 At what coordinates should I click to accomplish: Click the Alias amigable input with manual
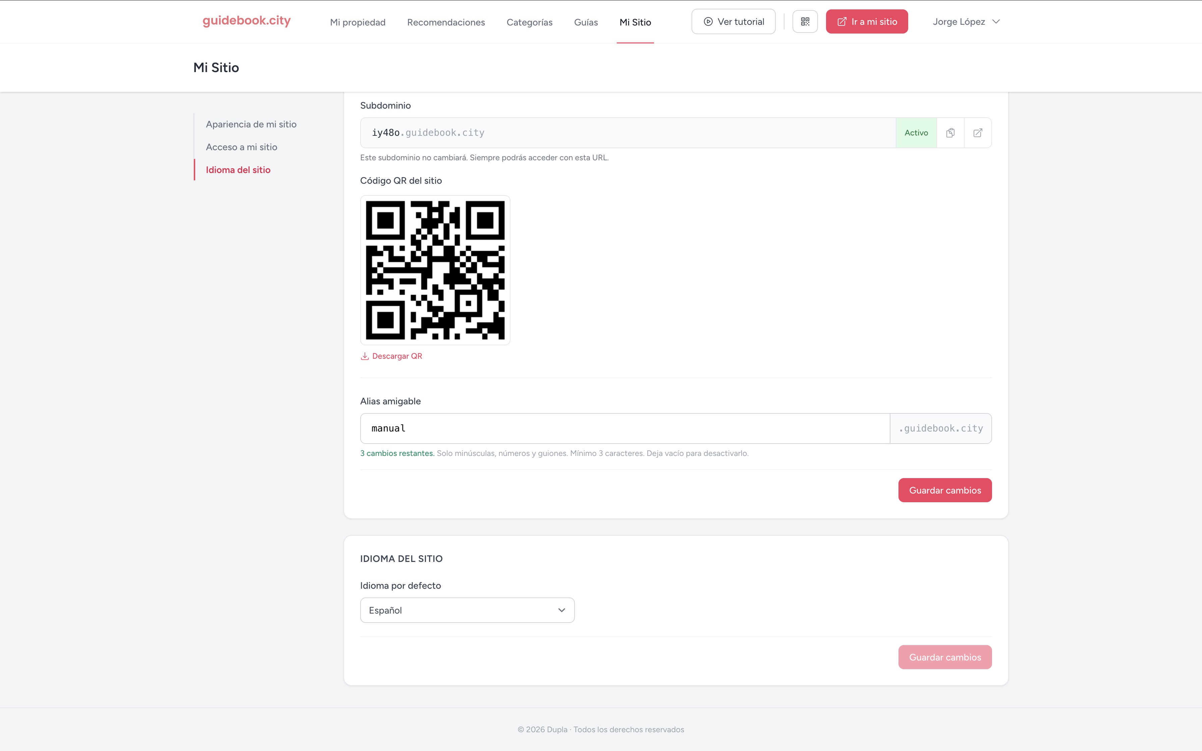(x=625, y=428)
